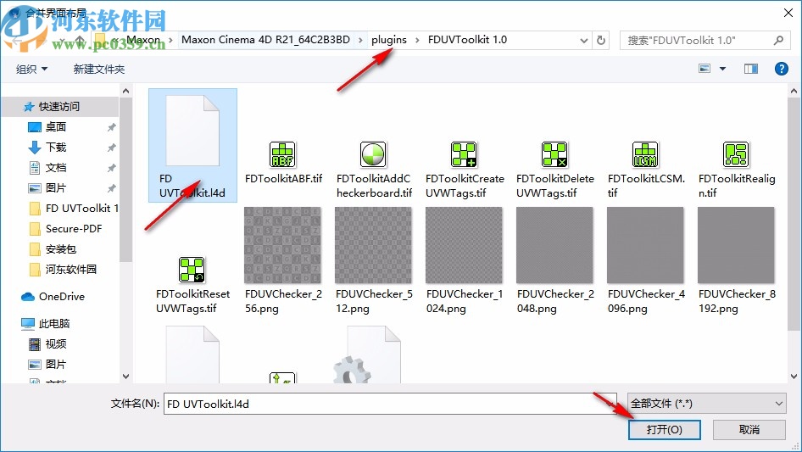Select FDToolkitABF.tif file icon
802x452 pixels.
(x=282, y=154)
